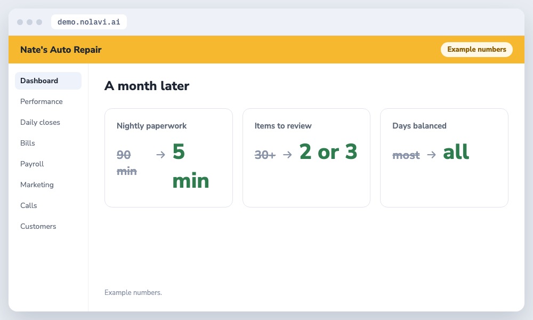Click the green all value

[456, 151]
